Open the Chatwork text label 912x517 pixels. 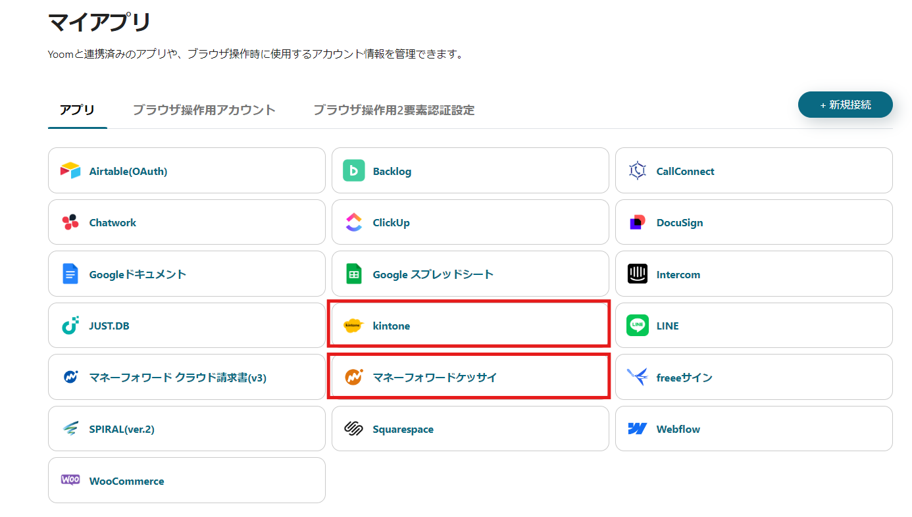point(113,223)
